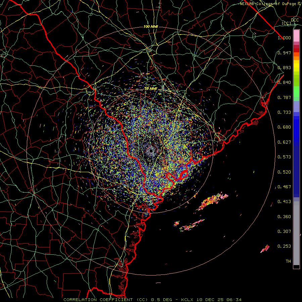Click the 0.680 scale value
This screenshot has width=302, height=302.
click(284, 127)
